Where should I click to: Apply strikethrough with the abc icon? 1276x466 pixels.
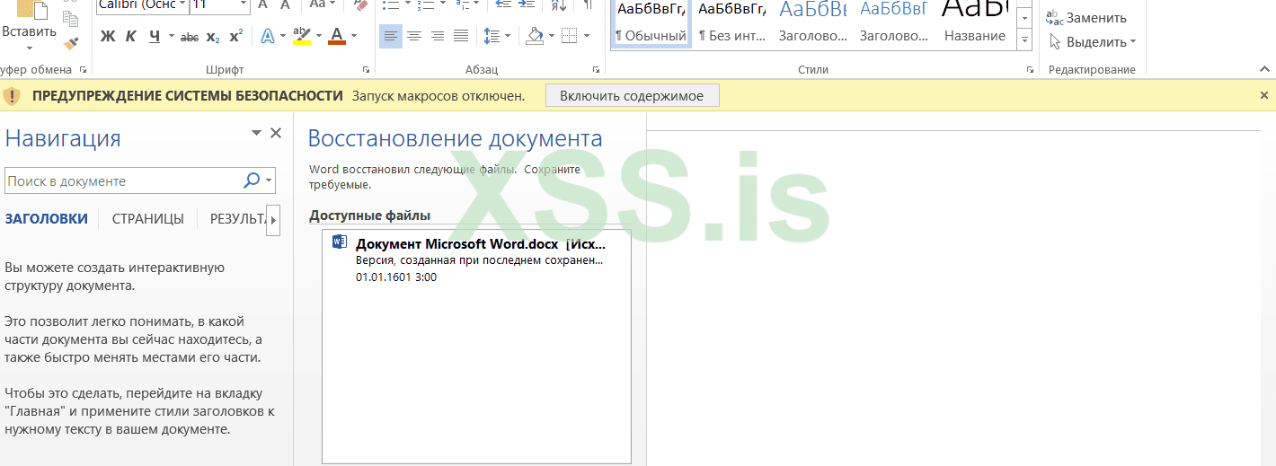tap(190, 37)
